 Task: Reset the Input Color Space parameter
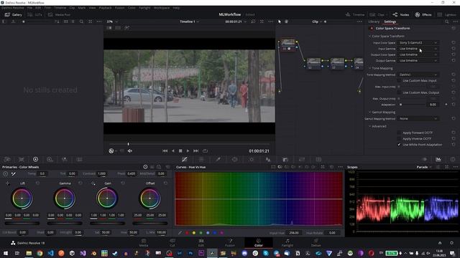(454, 43)
